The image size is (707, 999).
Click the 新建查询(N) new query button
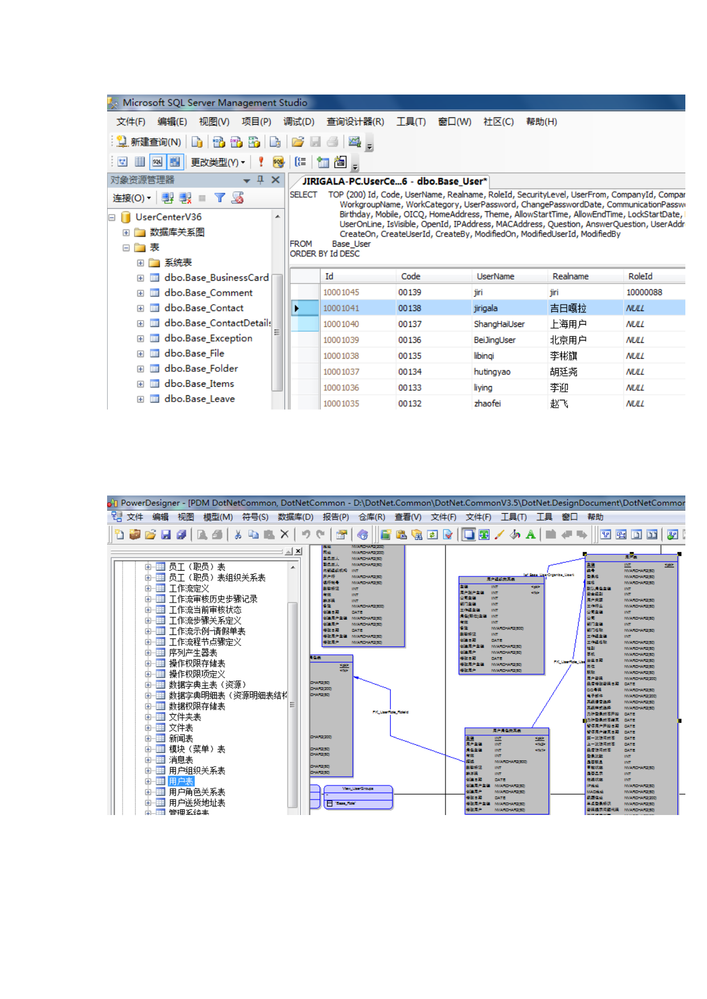click(149, 142)
